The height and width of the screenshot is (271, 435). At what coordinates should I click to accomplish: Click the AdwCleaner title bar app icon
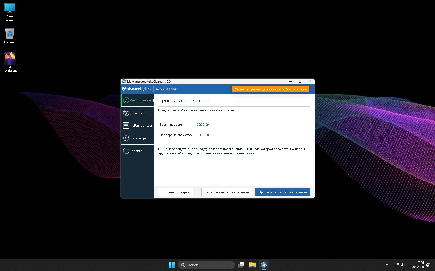pos(124,81)
